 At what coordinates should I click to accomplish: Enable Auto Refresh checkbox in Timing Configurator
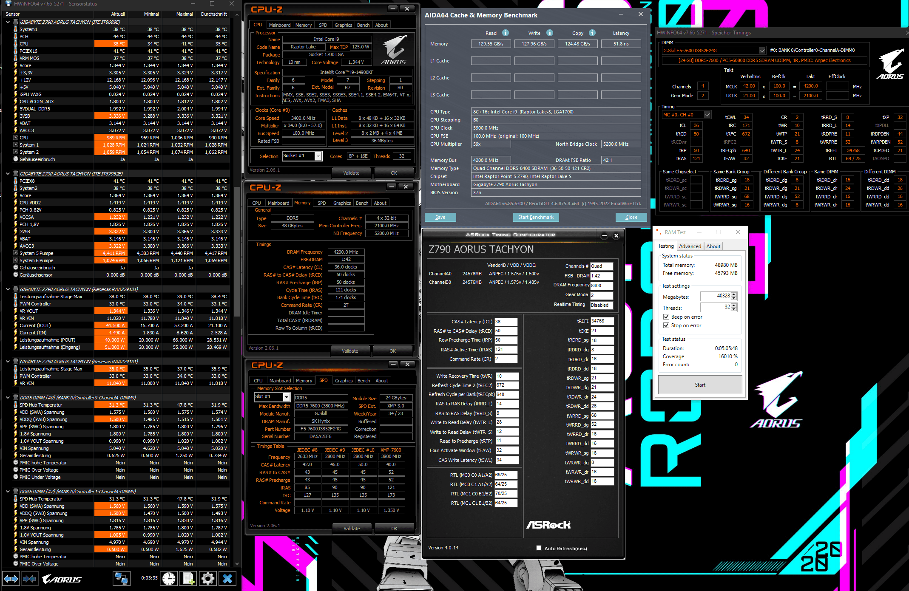tap(539, 548)
